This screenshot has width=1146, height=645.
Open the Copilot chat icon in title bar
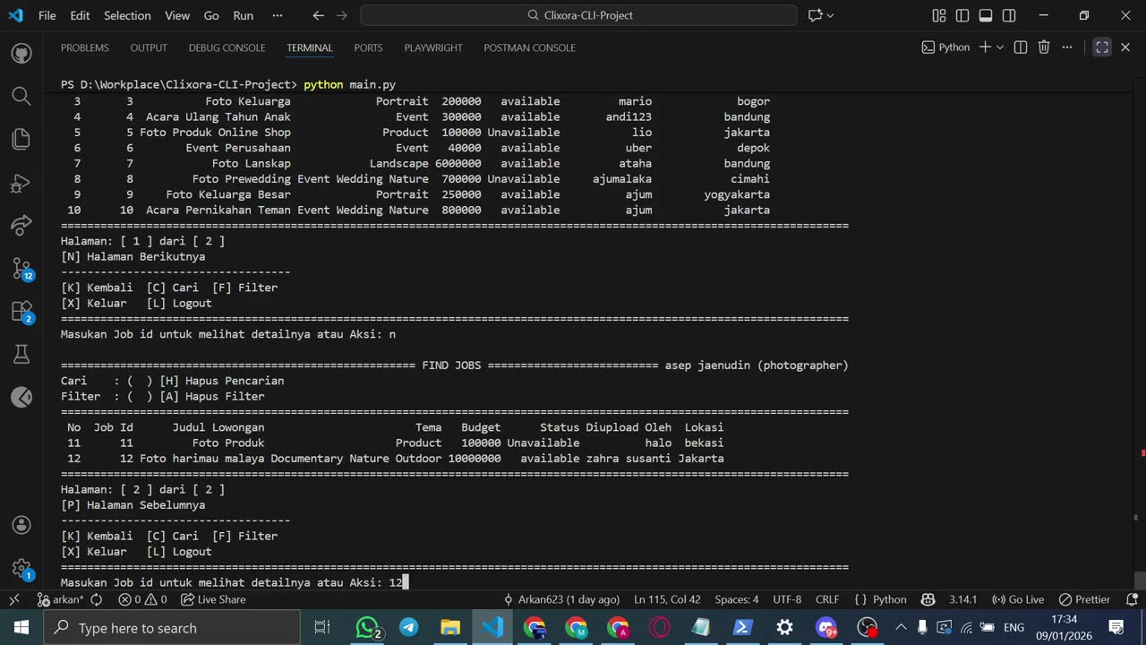[815, 15]
